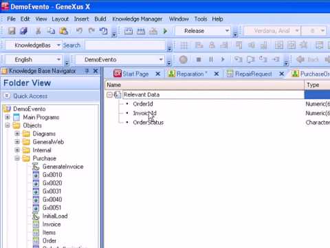Click the Invoice transaction icon

(36, 225)
